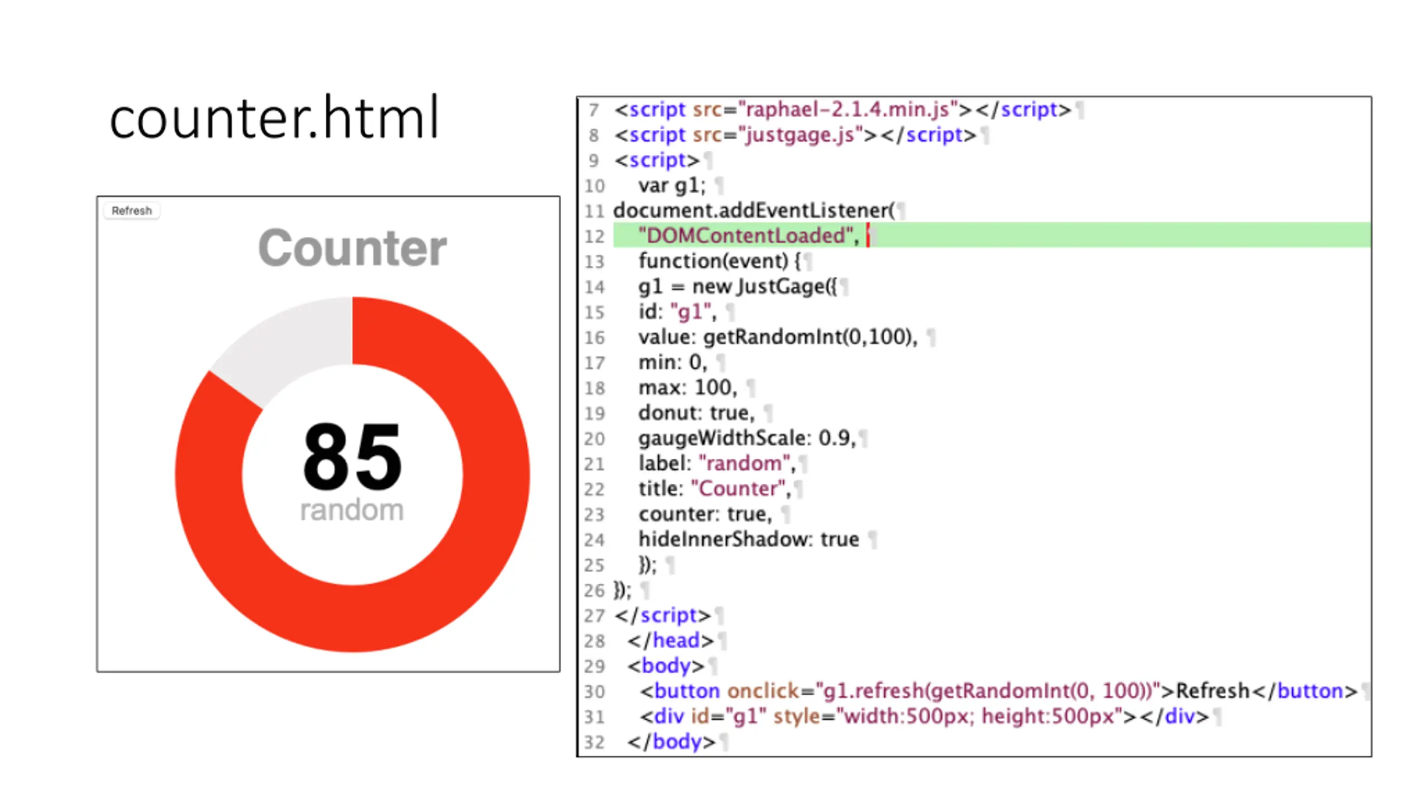This screenshot has width=1421, height=799.
Task: Click the </body> closing tag line
Action: click(671, 741)
